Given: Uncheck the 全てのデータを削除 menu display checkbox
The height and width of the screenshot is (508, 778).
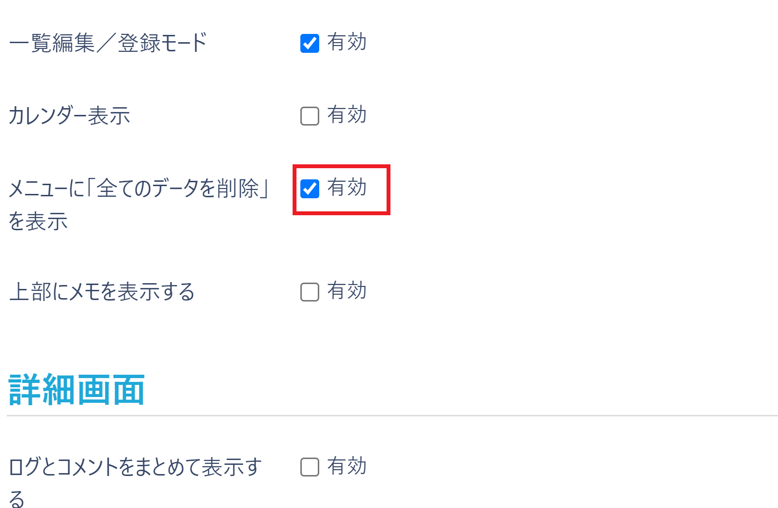Looking at the screenshot, I should [x=310, y=189].
